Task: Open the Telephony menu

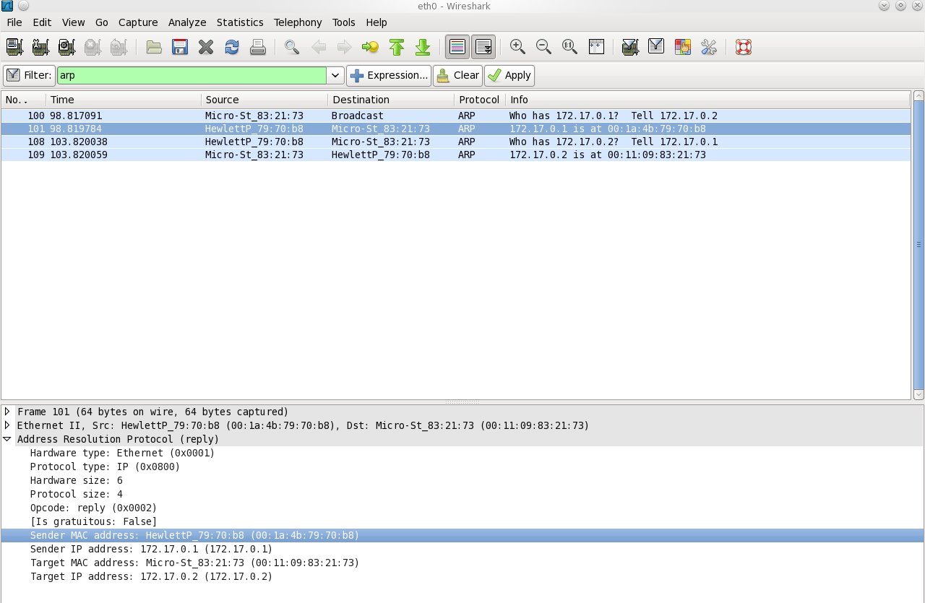Action: point(298,22)
